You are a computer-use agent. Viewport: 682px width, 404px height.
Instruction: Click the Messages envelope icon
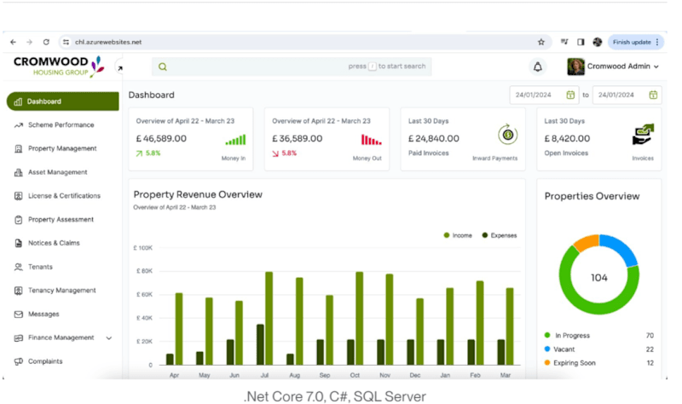click(x=18, y=314)
